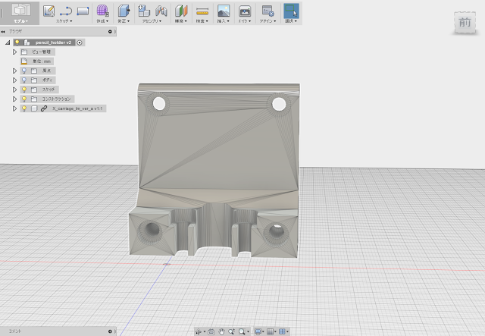This screenshot has width=485, height=336.
Task: Click the Insert image icon
Action: click(224, 11)
